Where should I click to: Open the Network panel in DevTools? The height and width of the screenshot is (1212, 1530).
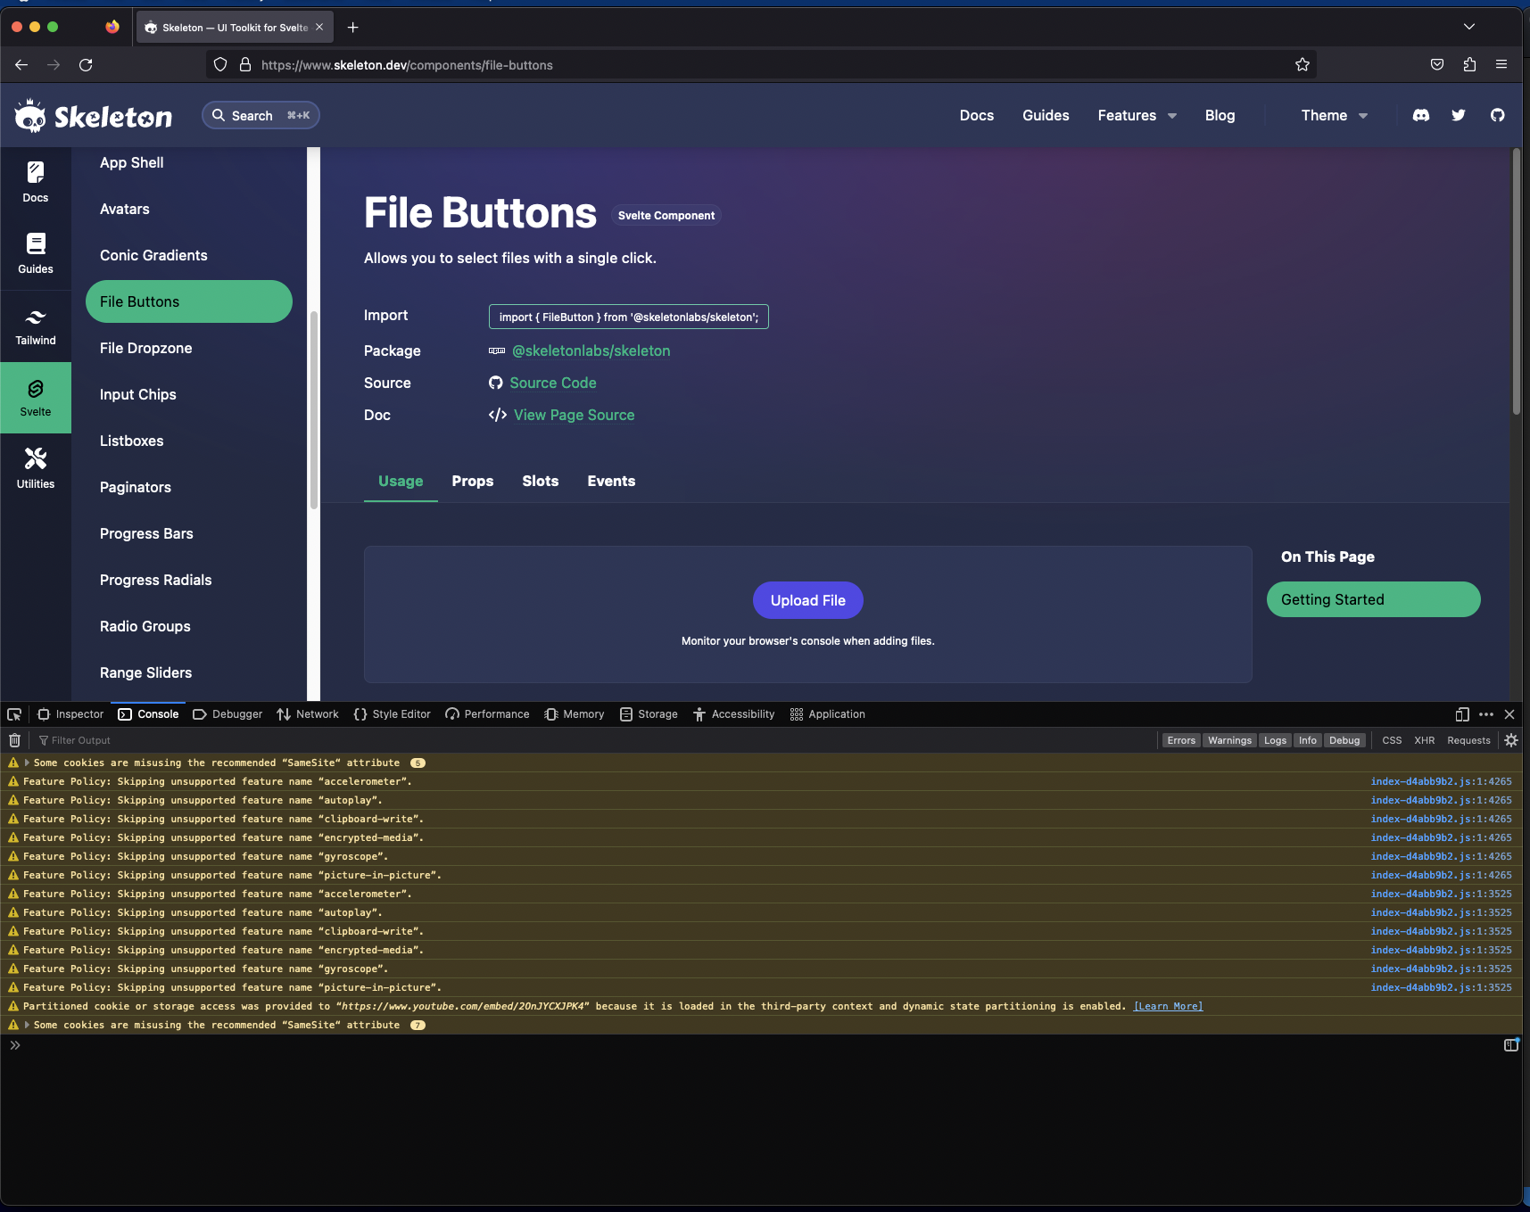coord(307,713)
